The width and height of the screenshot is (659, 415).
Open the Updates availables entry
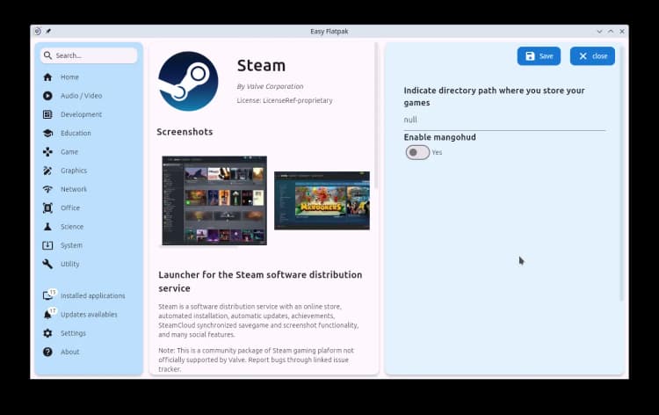[89, 315]
